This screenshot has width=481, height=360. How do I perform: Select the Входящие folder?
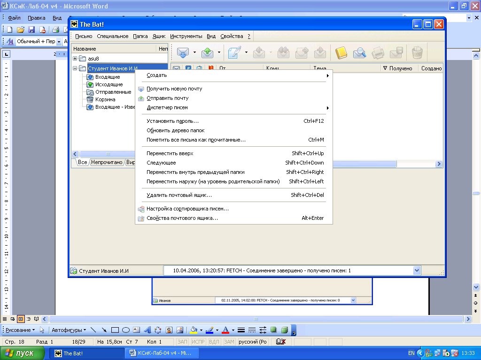pos(108,77)
